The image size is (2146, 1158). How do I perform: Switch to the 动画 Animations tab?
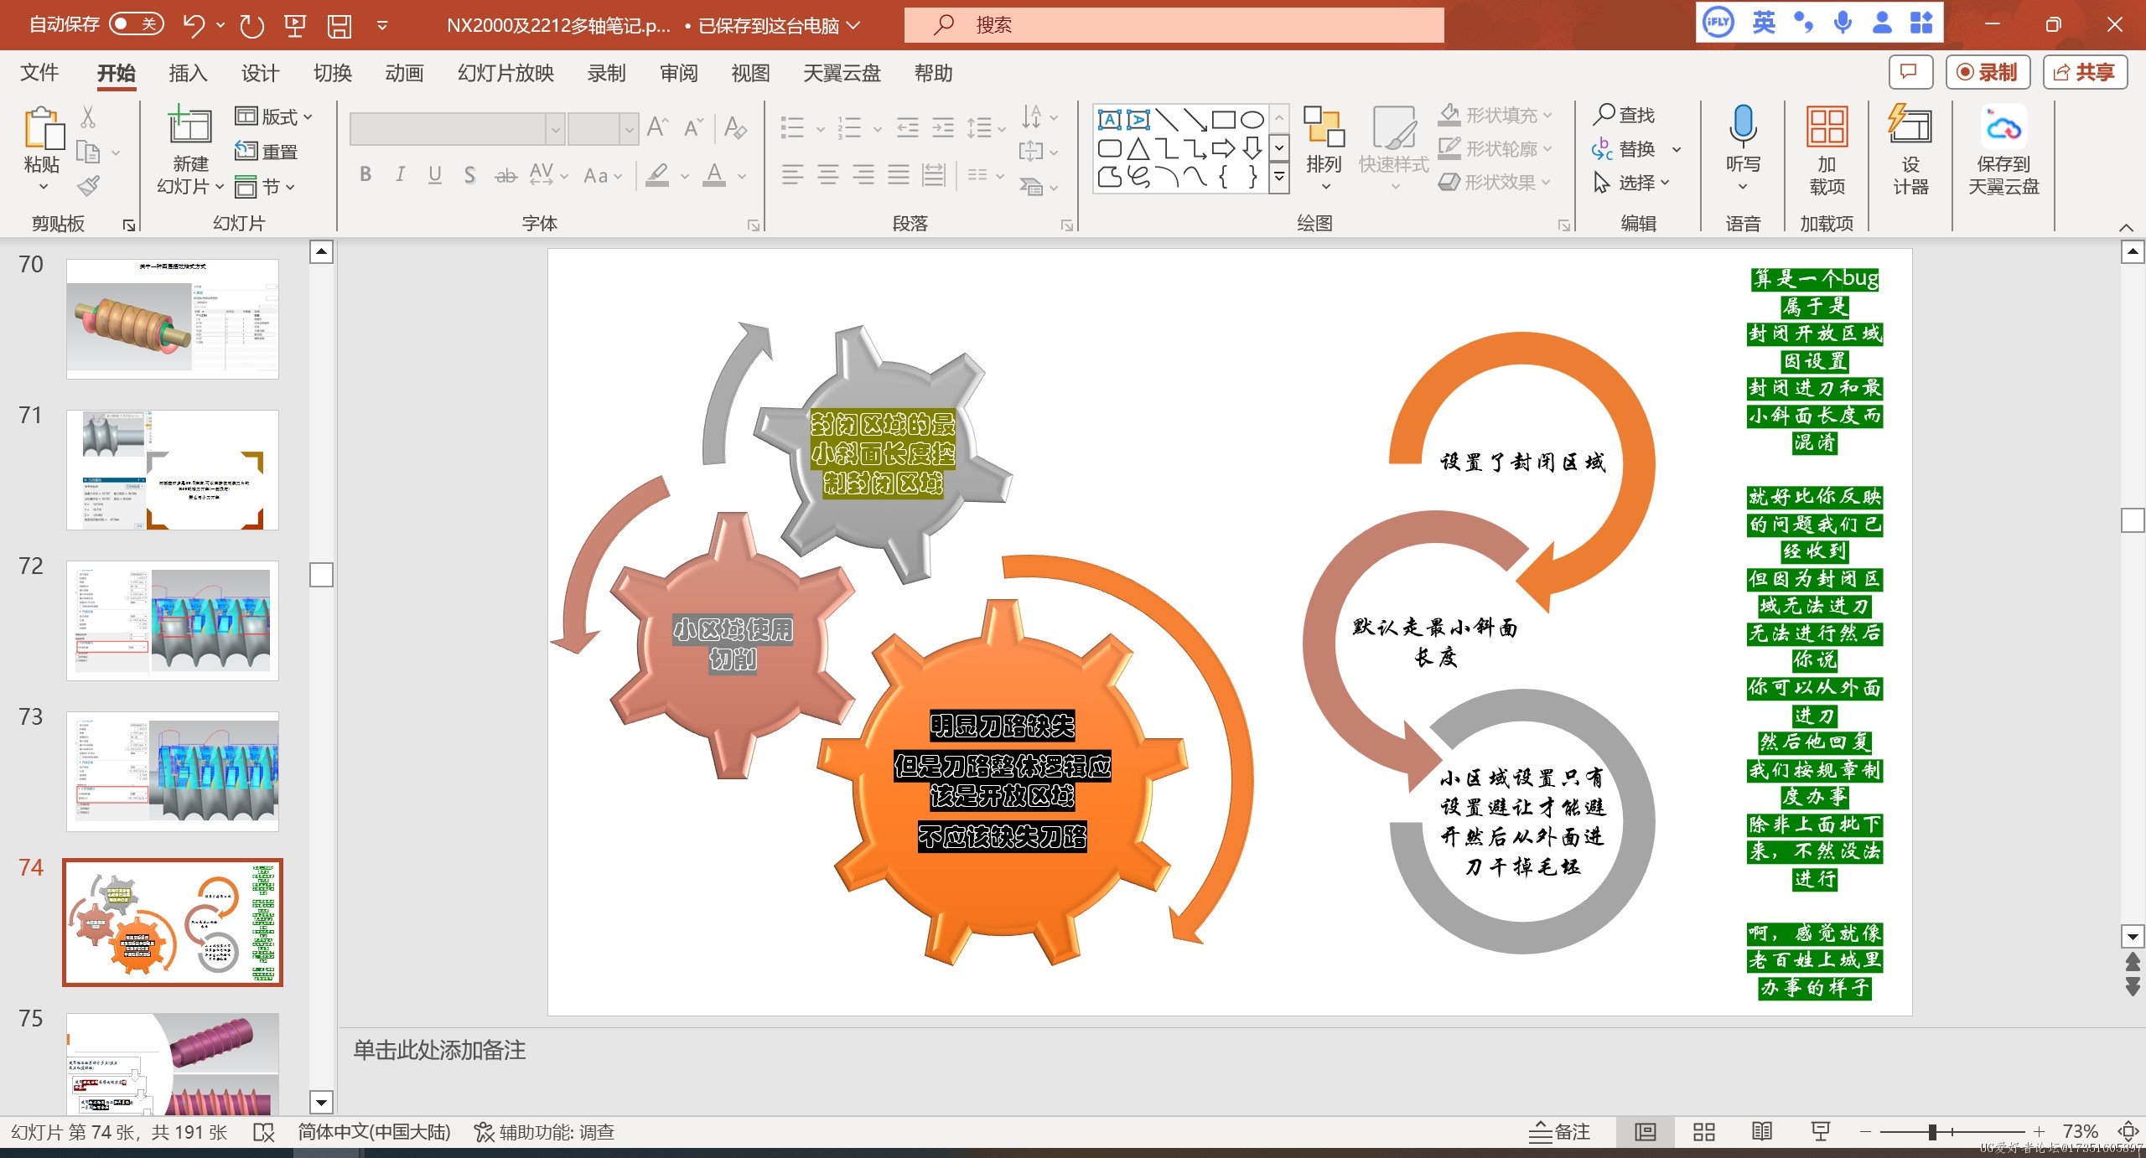[404, 73]
